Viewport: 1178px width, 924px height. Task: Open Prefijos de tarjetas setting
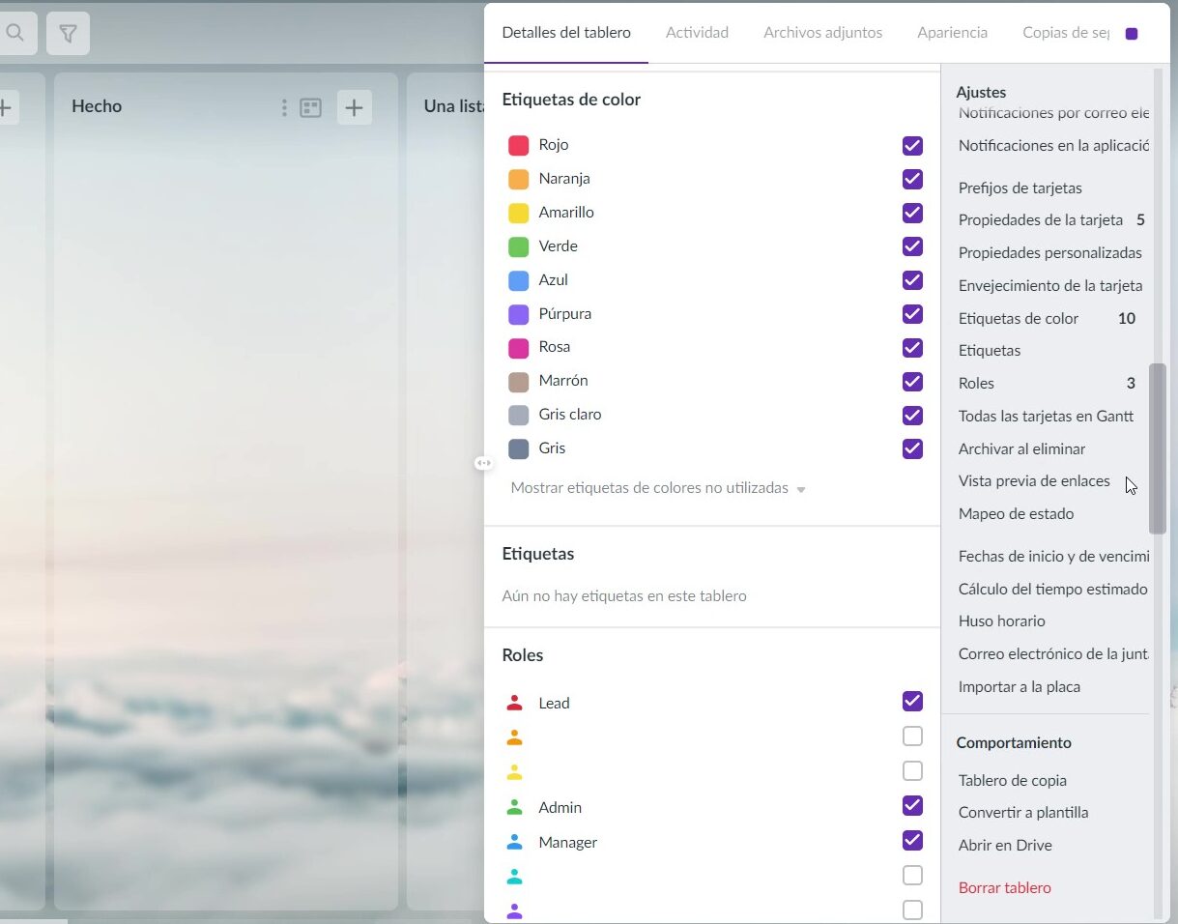pyautogui.click(x=1020, y=188)
